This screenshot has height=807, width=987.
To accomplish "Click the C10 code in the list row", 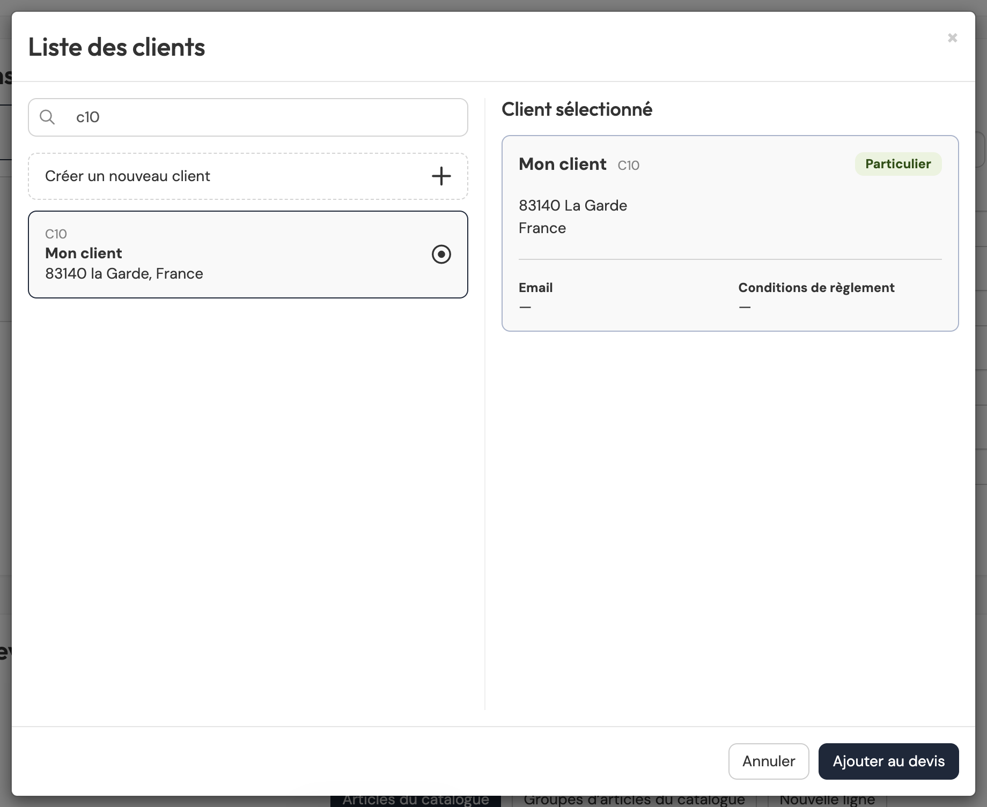I will point(56,234).
